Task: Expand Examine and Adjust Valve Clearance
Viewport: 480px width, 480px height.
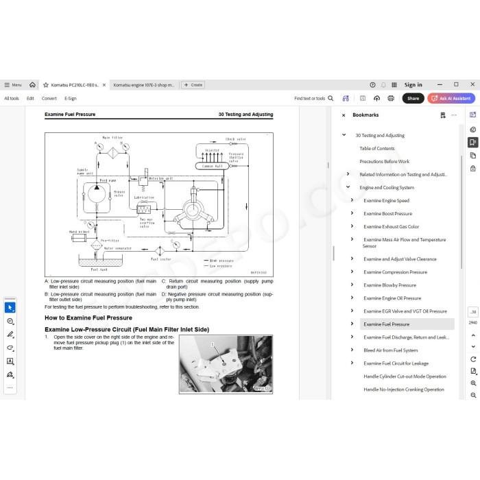Action: pos(352,259)
